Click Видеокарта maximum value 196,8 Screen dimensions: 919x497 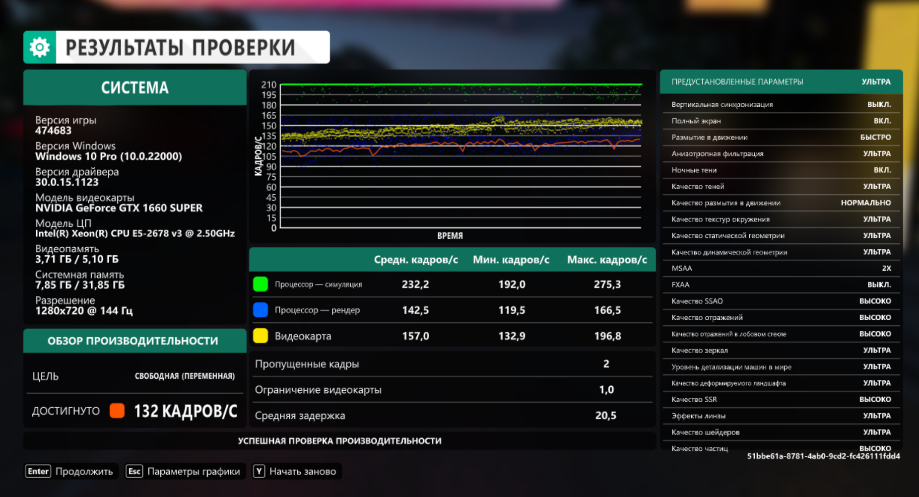pyautogui.click(x=607, y=336)
